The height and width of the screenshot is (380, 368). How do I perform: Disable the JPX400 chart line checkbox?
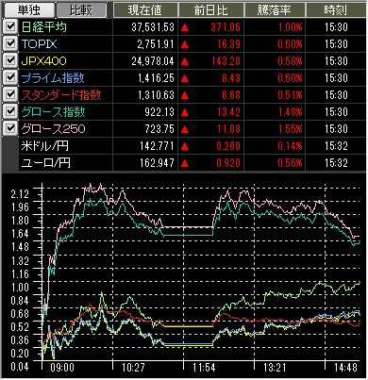(x=10, y=60)
